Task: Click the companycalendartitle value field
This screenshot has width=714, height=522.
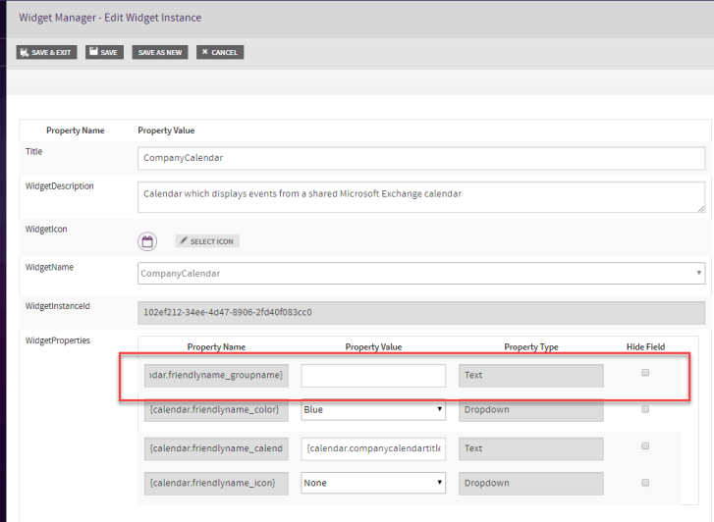Action: [373, 448]
